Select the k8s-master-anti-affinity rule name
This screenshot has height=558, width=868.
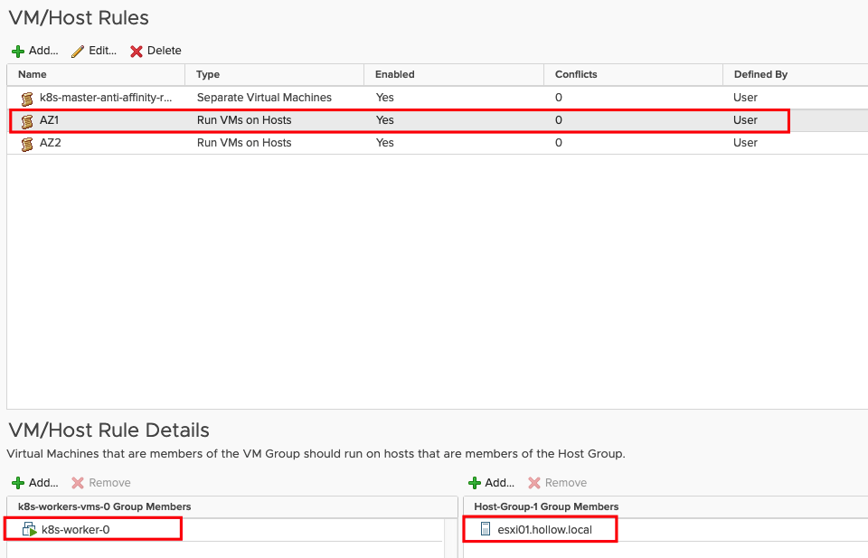coord(105,98)
